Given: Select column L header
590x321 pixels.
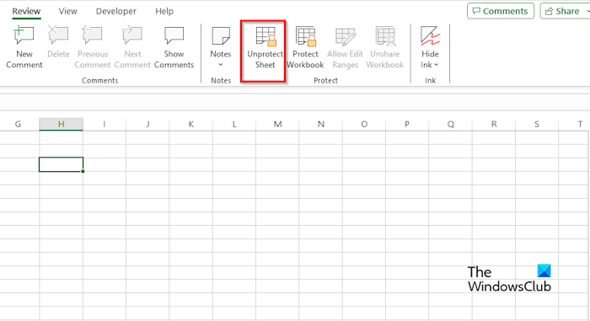Looking at the screenshot, I should (x=234, y=124).
